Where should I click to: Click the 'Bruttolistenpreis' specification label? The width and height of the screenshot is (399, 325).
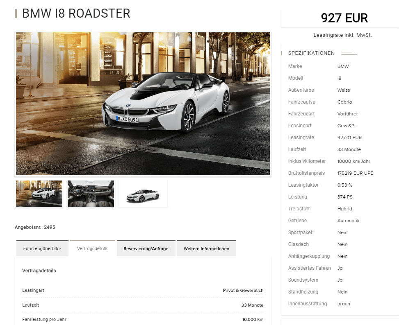click(x=306, y=173)
